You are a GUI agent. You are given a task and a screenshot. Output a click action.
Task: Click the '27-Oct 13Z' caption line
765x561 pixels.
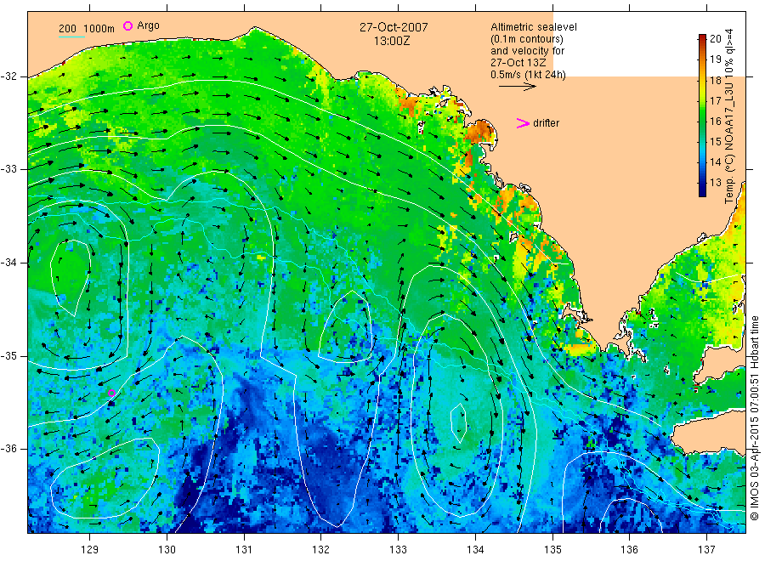[x=518, y=62]
